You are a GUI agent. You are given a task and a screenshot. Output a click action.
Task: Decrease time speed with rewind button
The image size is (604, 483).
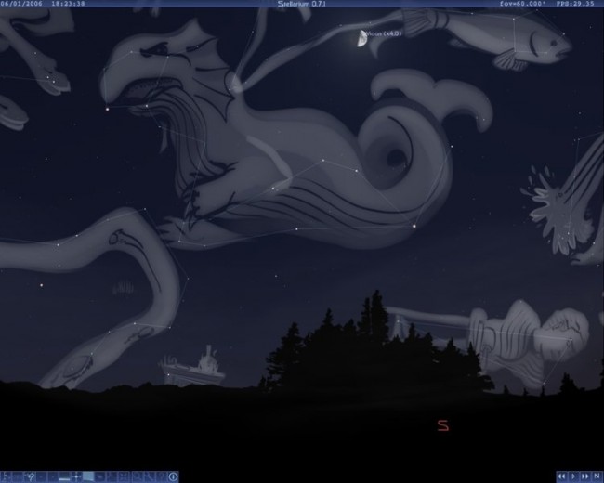point(562,476)
